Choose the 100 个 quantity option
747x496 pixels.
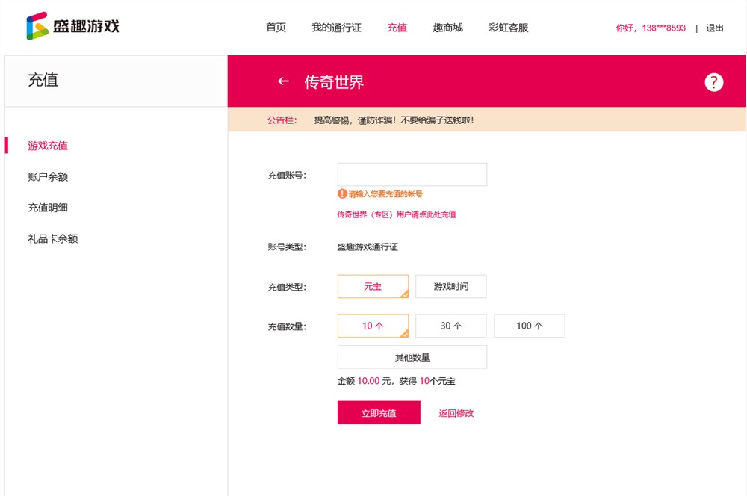coord(530,326)
